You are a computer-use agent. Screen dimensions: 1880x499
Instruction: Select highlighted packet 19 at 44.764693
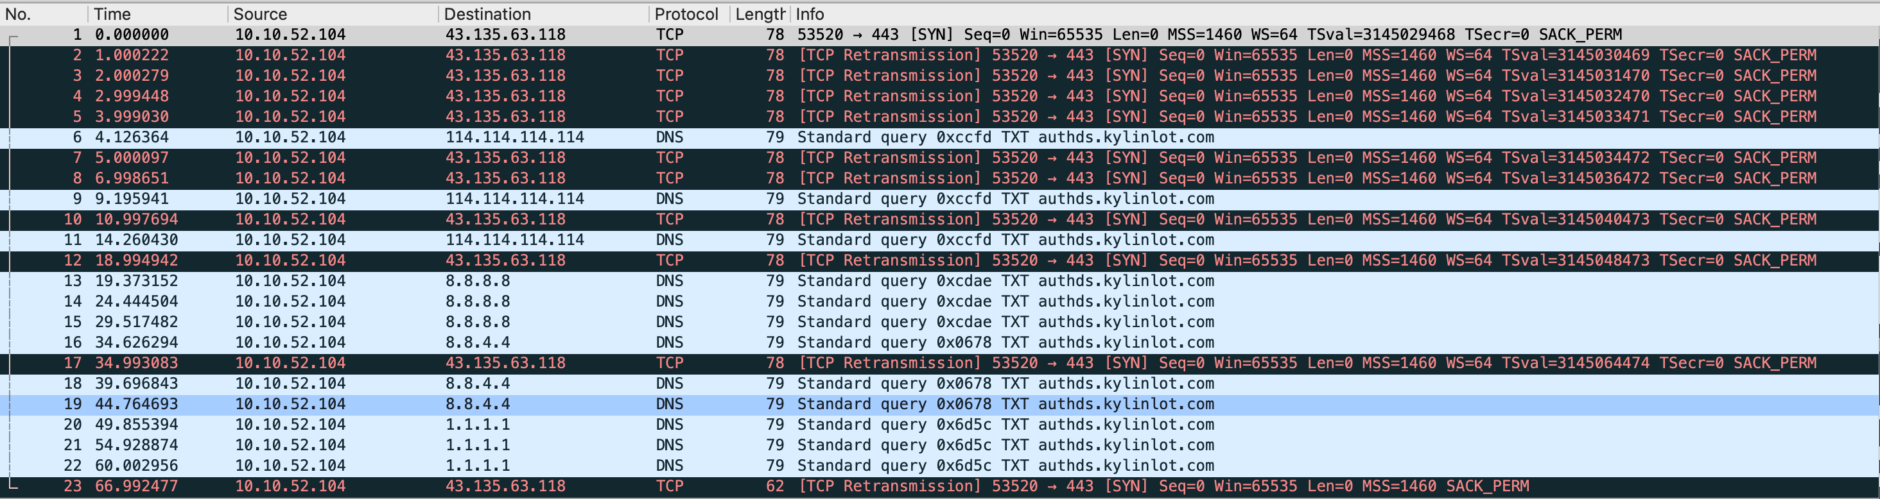point(940,404)
